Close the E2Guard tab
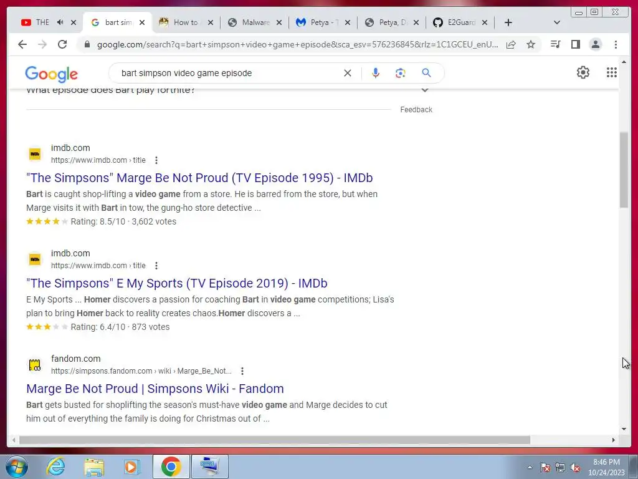 (x=485, y=22)
